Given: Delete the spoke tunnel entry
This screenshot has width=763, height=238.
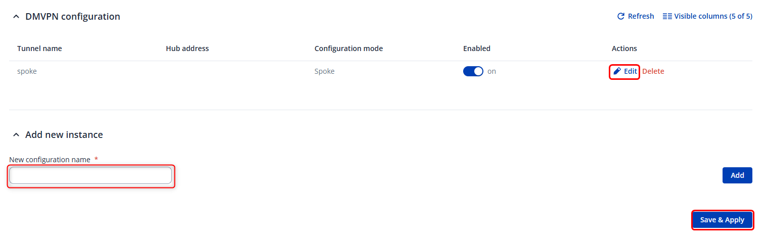Looking at the screenshot, I should 653,72.
